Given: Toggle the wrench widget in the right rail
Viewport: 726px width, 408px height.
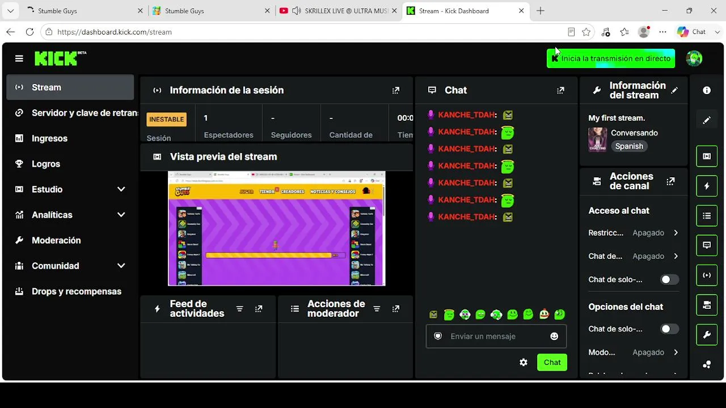Looking at the screenshot, I should 707,335.
